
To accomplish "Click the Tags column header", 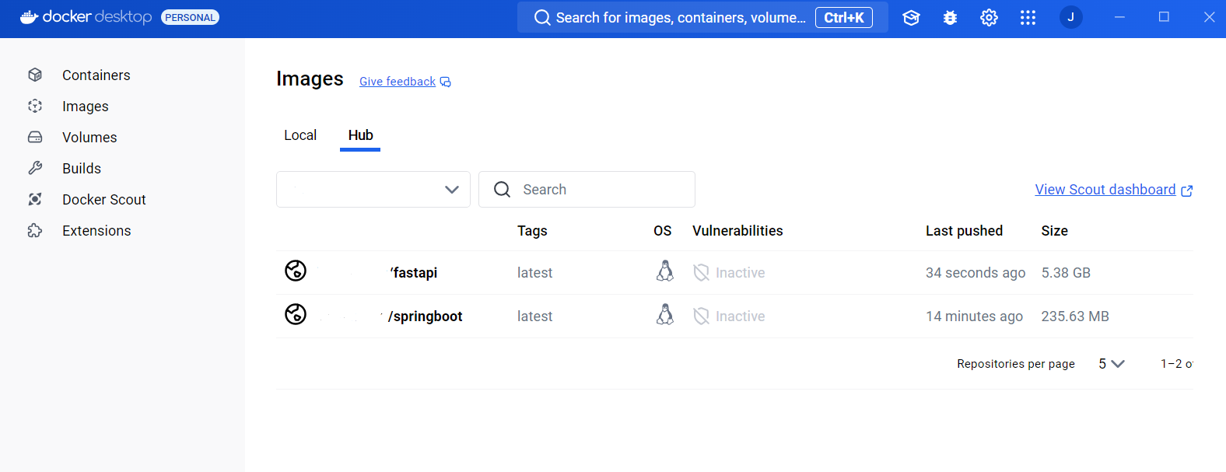I will coord(532,231).
